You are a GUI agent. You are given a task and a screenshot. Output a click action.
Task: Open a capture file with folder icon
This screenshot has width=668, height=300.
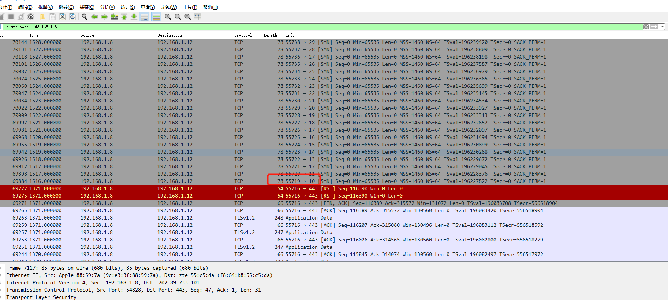click(42, 17)
